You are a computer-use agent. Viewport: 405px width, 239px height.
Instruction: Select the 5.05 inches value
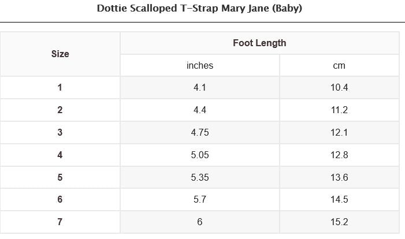point(200,155)
